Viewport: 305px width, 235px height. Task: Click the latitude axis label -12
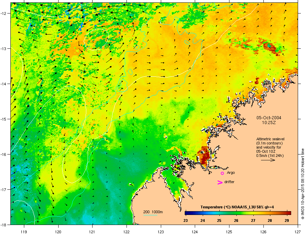[4, 13]
